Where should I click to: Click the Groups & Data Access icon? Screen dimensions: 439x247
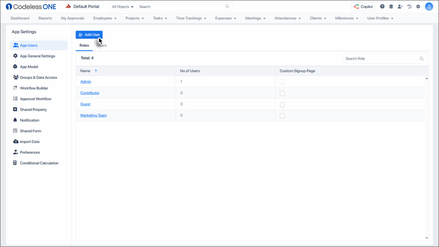pos(16,77)
